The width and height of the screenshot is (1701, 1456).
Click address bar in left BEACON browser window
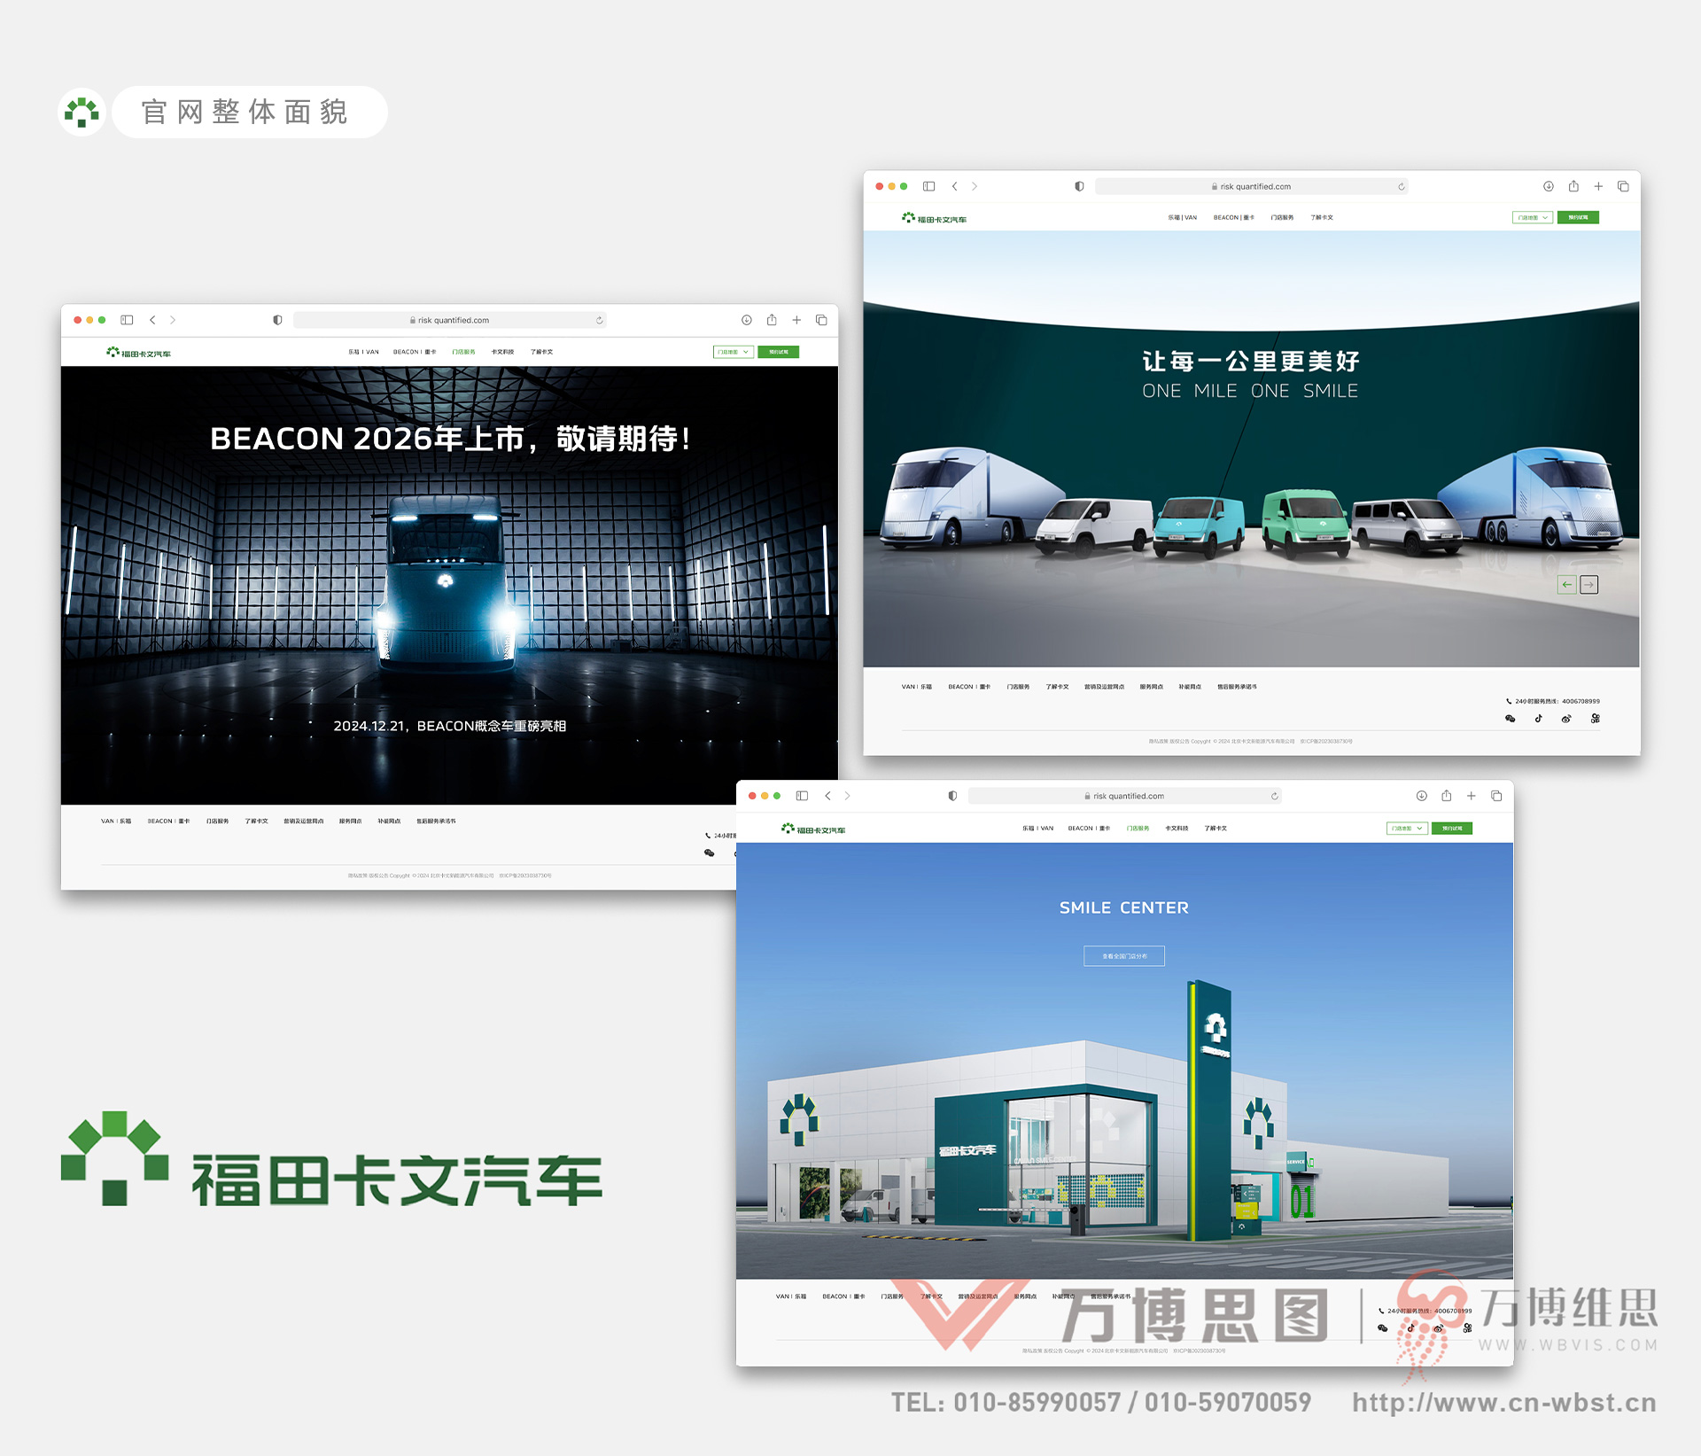click(x=449, y=320)
